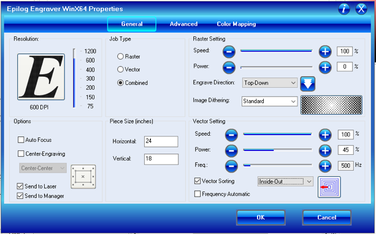This screenshot has height=234, width=376.
Task: Click the large E resolution preview
Action: [x=41, y=77]
